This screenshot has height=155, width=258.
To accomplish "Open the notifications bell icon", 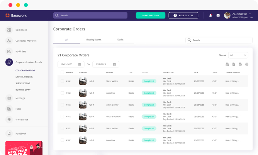I will coord(210,15).
